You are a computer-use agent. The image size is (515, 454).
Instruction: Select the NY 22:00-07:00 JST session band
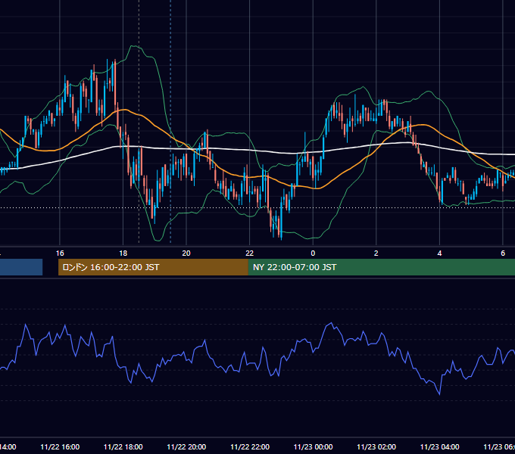click(381, 267)
